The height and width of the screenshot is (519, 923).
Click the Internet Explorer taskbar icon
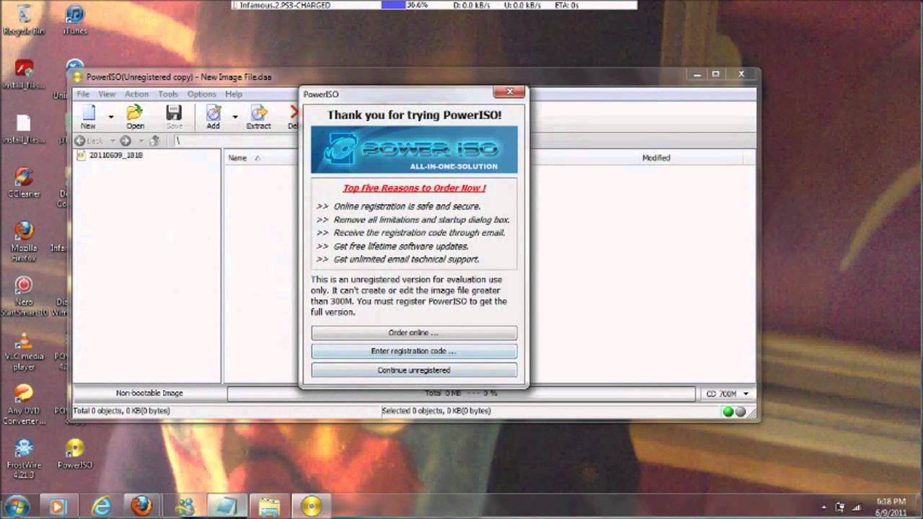pyautogui.click(x=100, y=507)
